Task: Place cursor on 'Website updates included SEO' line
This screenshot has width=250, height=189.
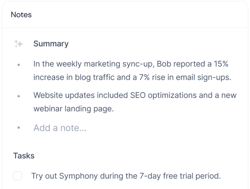Action: click(135, 95)
